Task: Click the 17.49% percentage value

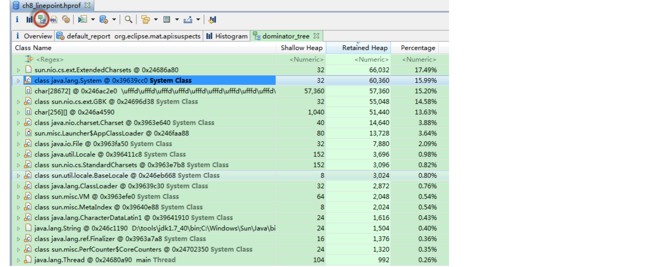Action: (426, 70)
